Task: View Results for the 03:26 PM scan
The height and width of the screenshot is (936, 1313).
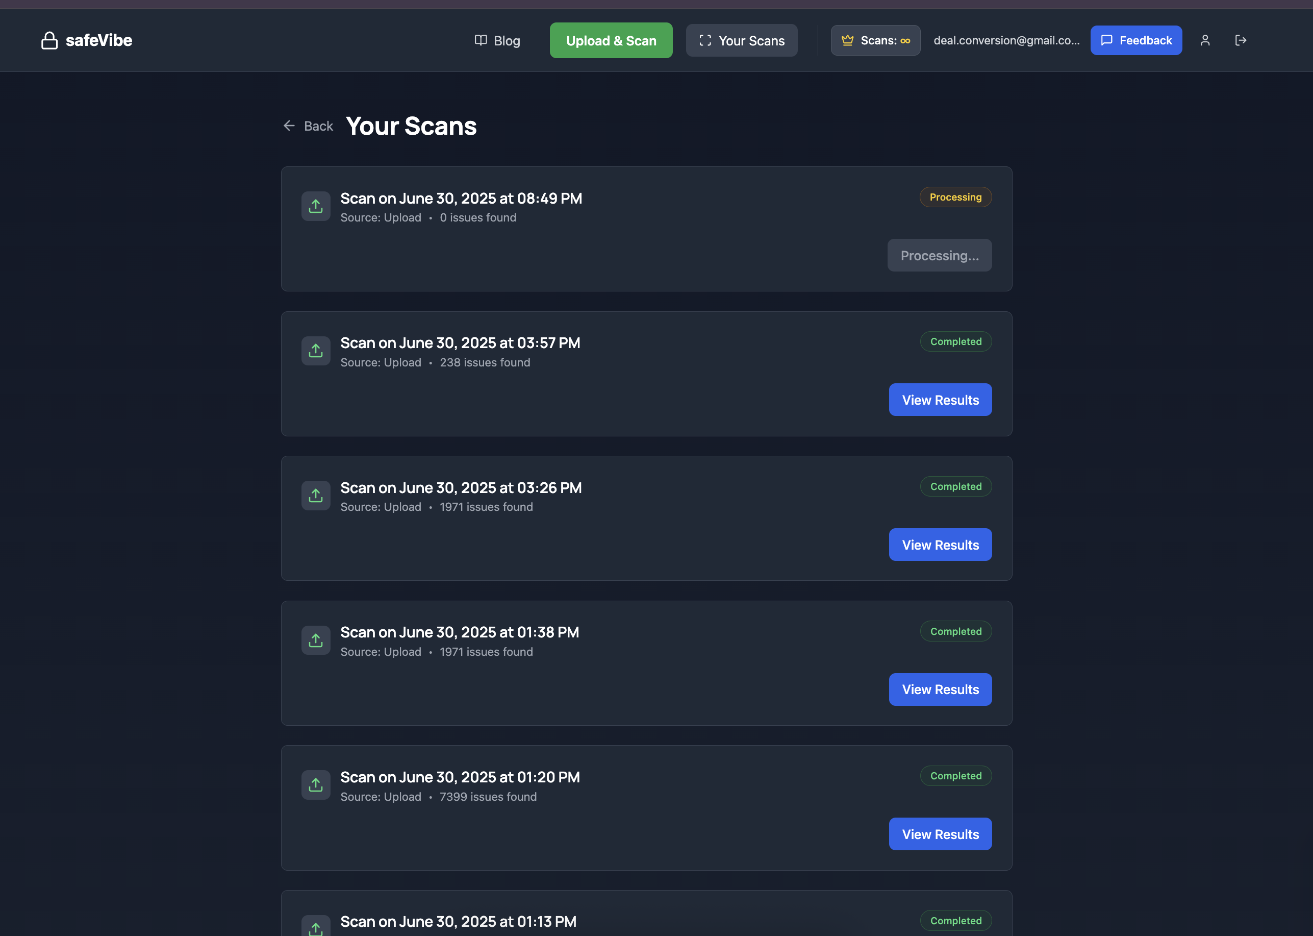Action: pyautogui.click(x=940, y=545)
